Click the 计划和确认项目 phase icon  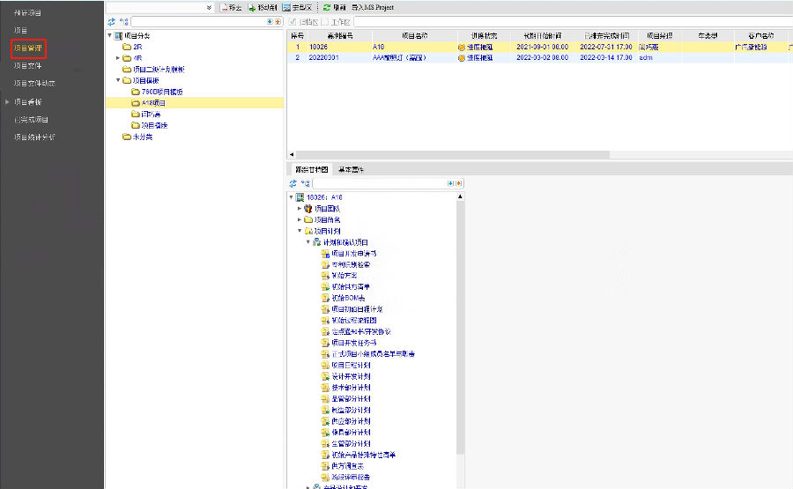pos(317,242)
